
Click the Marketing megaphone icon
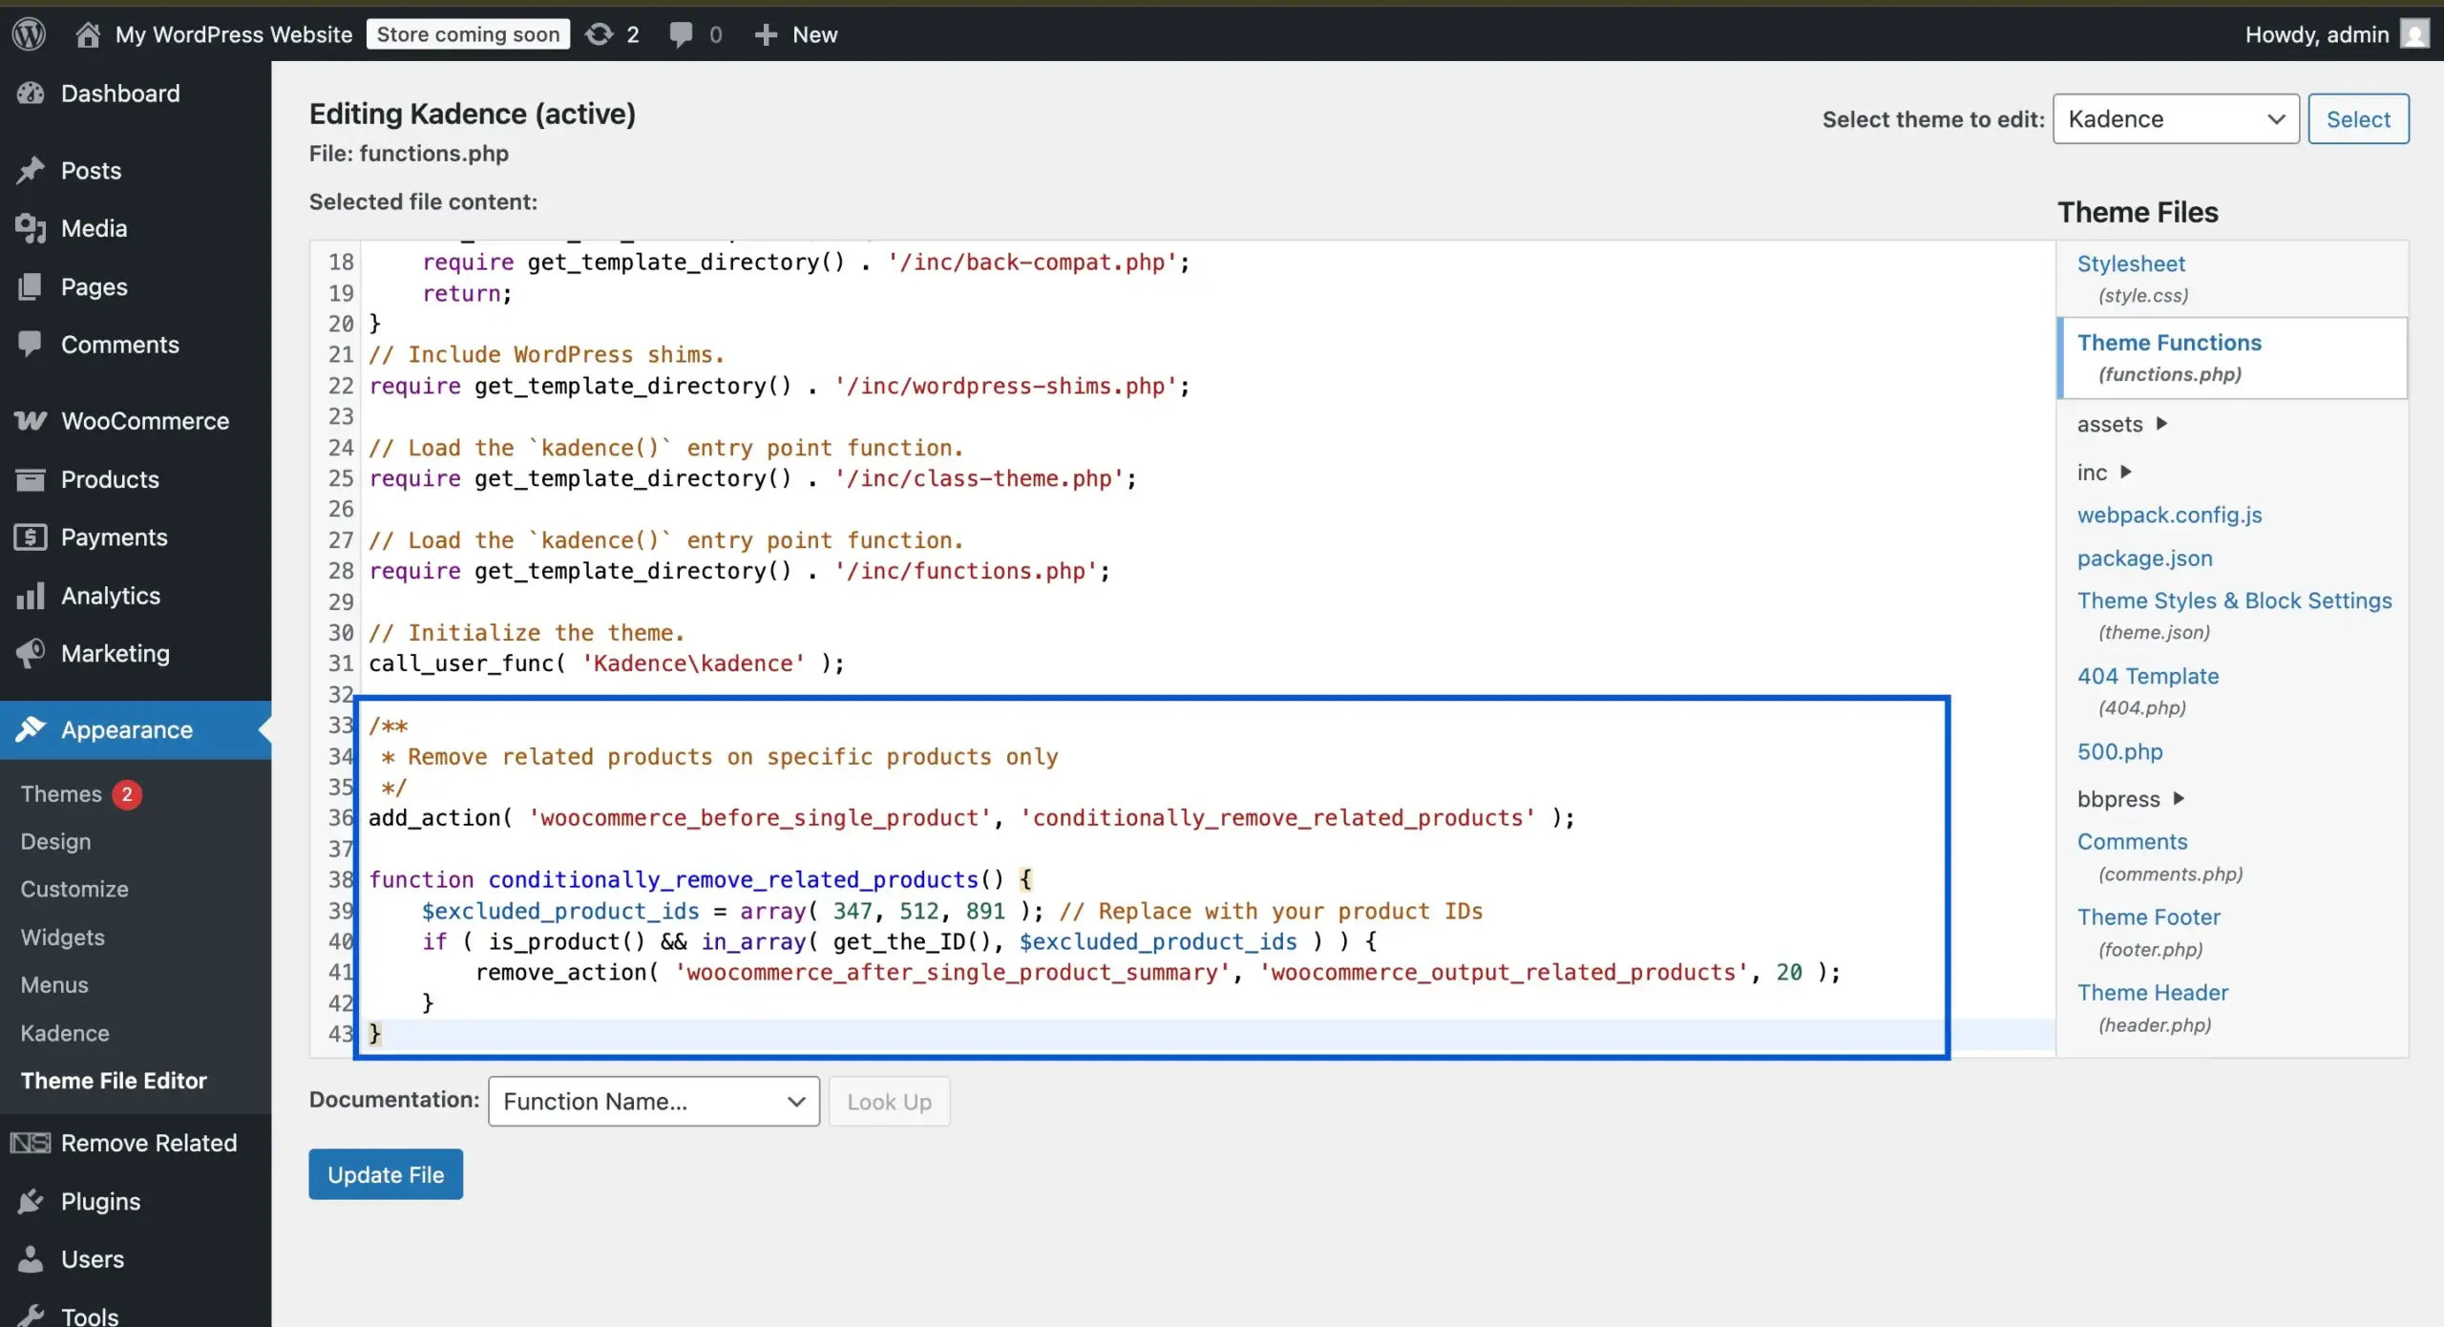click(x=31, y=653)
